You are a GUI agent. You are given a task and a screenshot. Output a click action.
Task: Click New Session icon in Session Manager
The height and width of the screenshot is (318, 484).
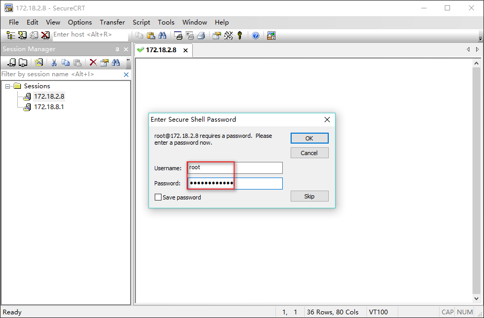[39, 63]
